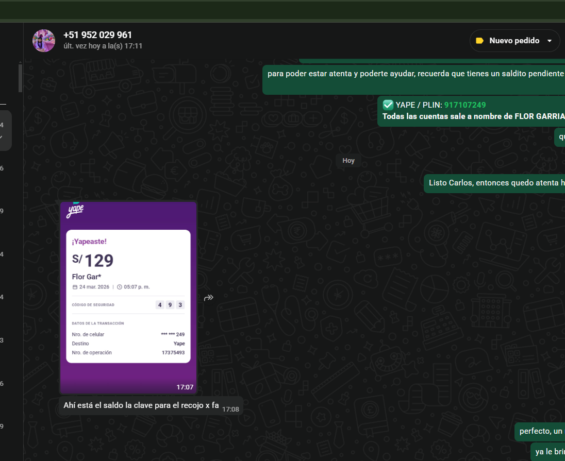Click the 'Ahí está el saldo' message
The image size is (565, 461).
pos(141,405)
